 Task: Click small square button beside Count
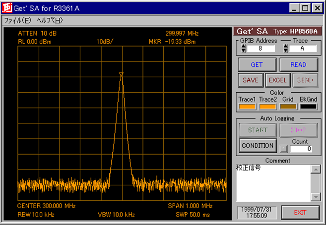pos(284,149)
